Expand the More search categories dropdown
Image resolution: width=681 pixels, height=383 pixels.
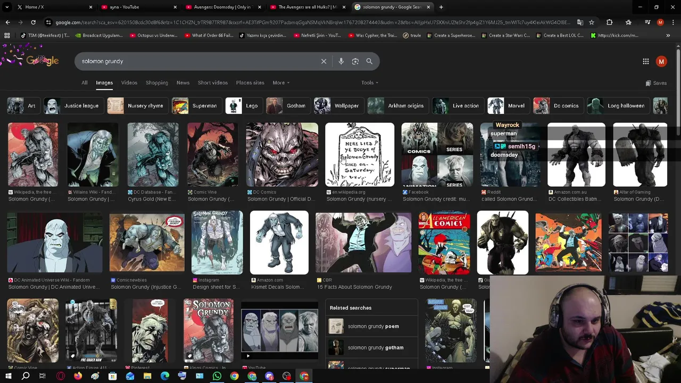281,82
